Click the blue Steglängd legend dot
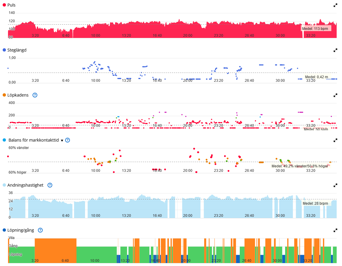The width and height of the screenshot is (342, 266). [4, 50]
